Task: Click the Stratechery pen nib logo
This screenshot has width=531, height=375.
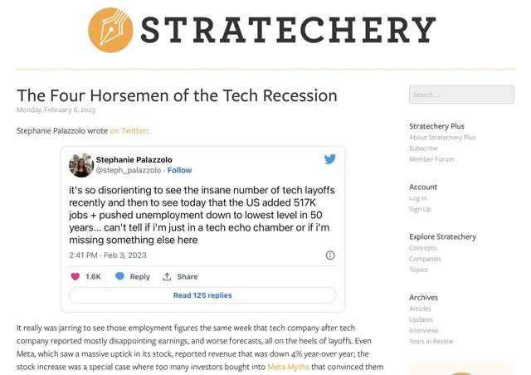Action: click(110, 30)
